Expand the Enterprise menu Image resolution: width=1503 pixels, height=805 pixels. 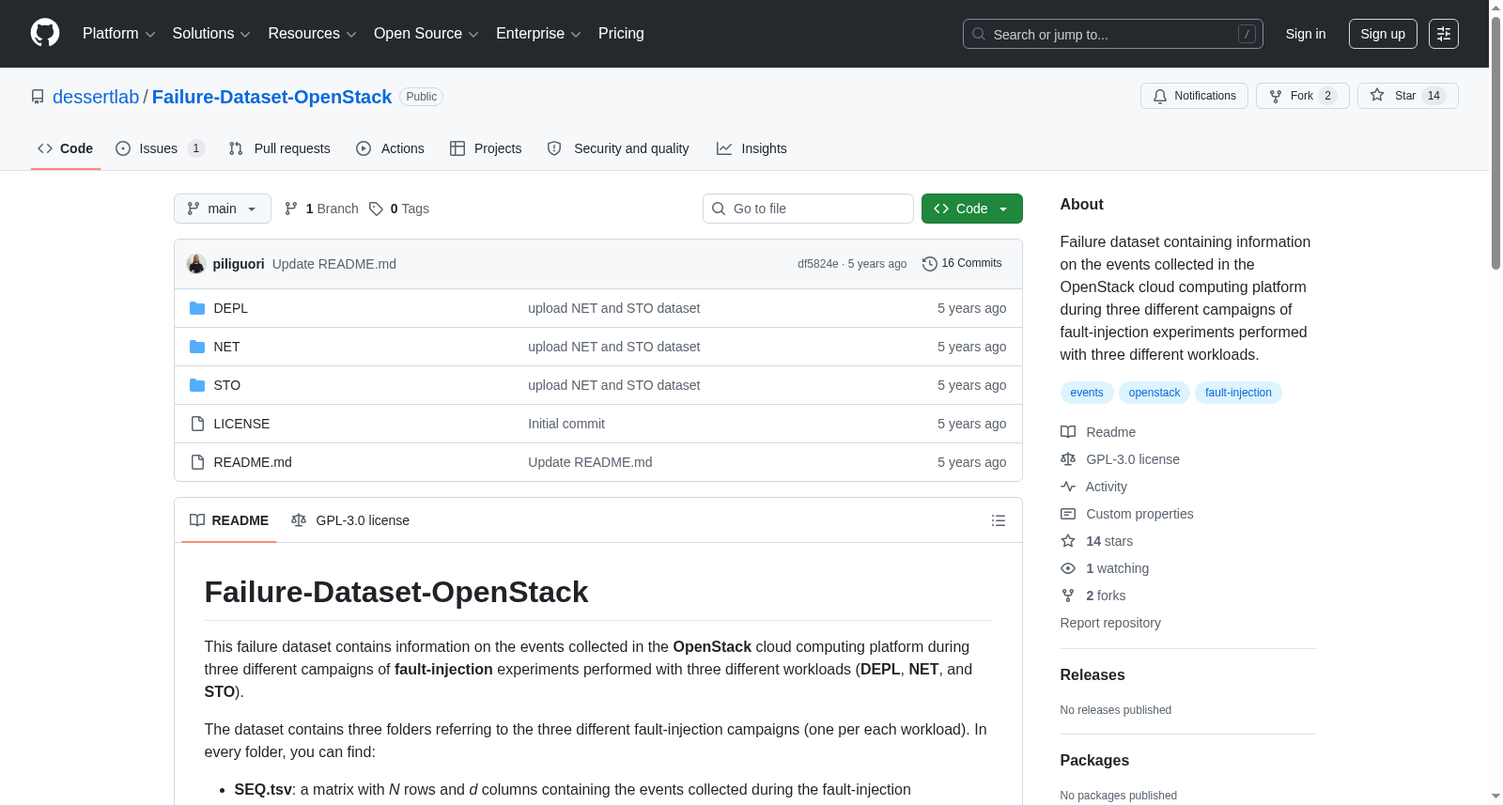(x=538, y=34)
